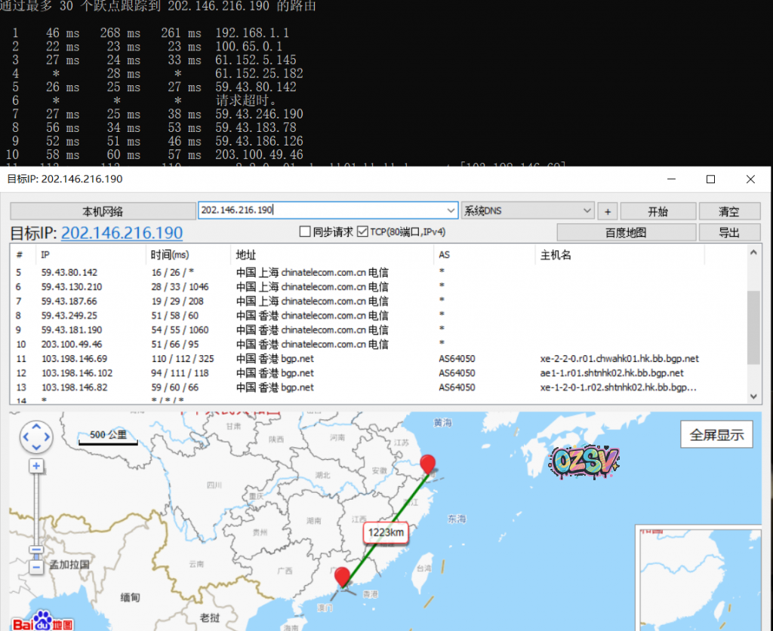Click the 全屏显示 fullscreen map button

click(716, 434)
